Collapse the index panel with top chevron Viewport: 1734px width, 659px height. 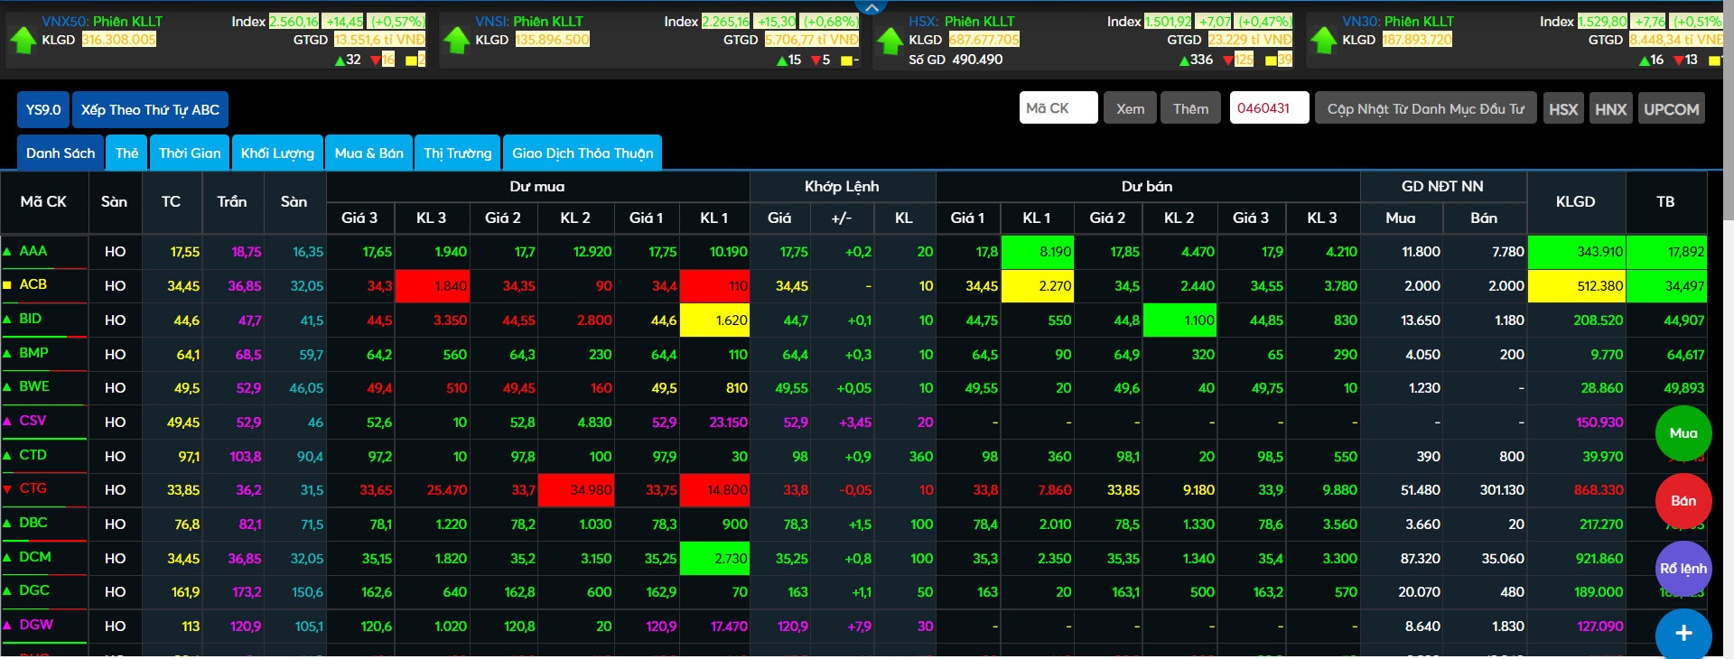tap(871, 7)
